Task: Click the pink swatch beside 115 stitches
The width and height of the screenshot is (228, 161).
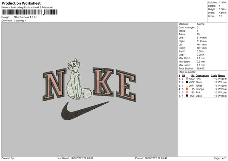Action: [187, 92]
